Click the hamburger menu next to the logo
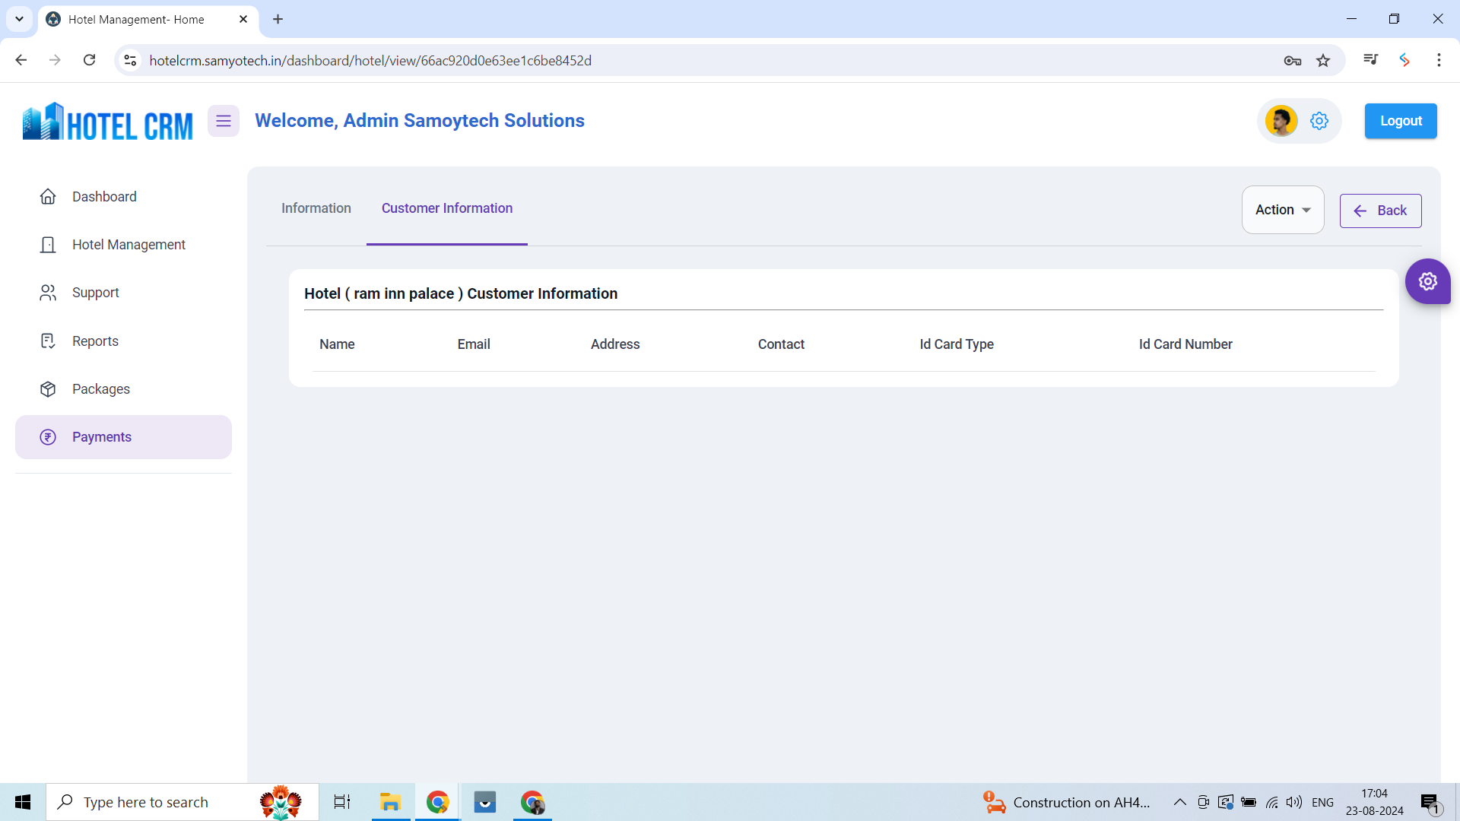 click(223, 120)
